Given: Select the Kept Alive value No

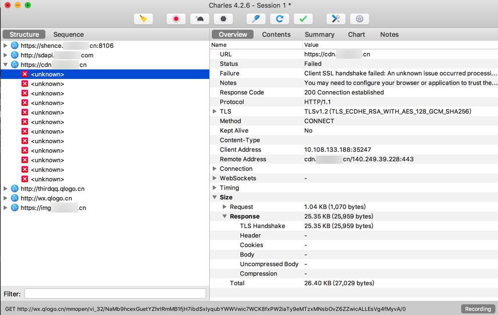Looking at the screenshot, I should pyautogui.click(x=308, y=131).
